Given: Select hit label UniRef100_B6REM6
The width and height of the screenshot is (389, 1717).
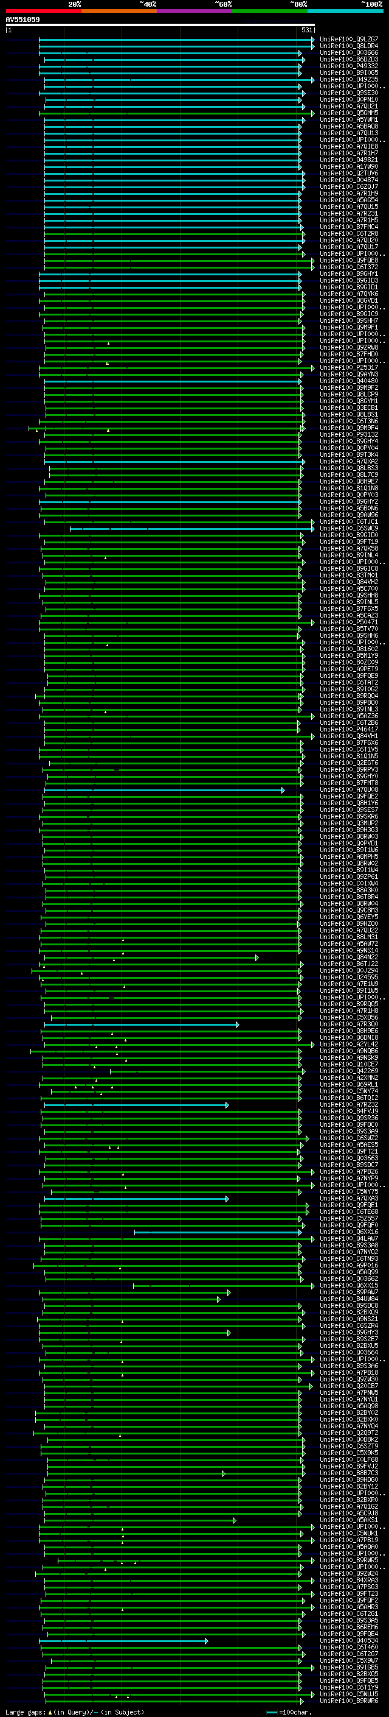Looking at the screenshot, I should [349, 1627].
